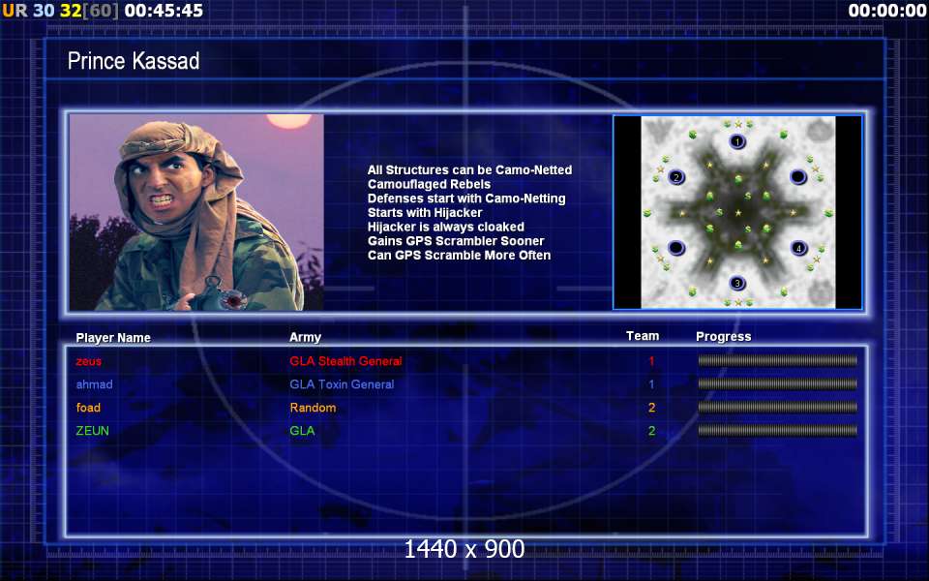Click the 'Starts with Hijacker' line
This screenshot has height=581, width=929.
[x=425, y=213]
